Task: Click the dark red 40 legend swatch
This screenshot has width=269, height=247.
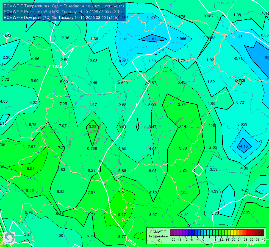Action: click(x=262, y=233)
